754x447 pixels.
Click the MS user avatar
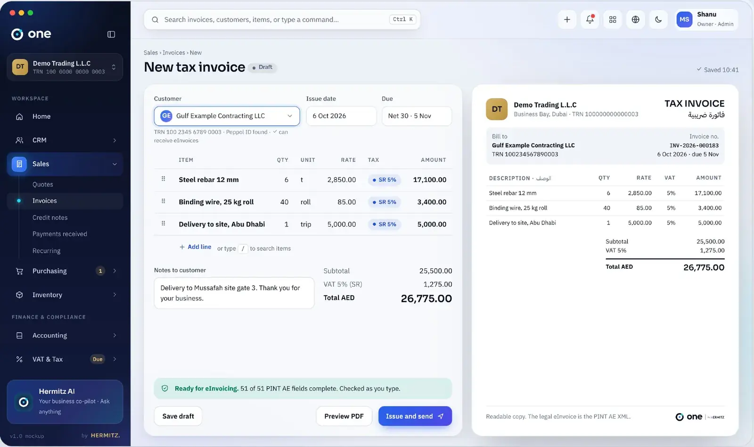684,19
